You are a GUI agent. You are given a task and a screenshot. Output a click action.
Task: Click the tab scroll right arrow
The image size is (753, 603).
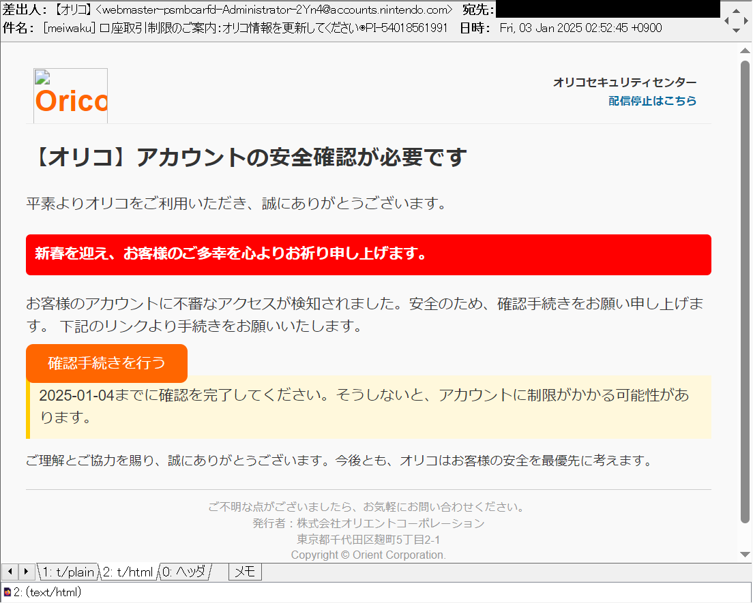(26, 572)
